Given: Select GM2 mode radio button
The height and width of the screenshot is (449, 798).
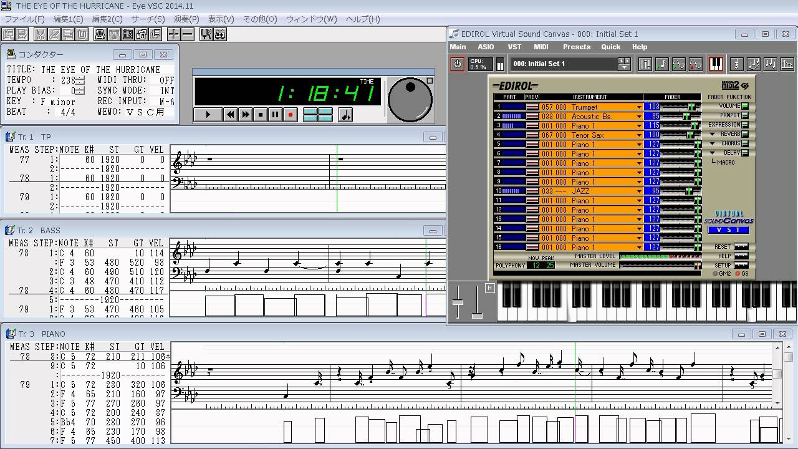Looking at the screenshot, I should coord(715,274).
